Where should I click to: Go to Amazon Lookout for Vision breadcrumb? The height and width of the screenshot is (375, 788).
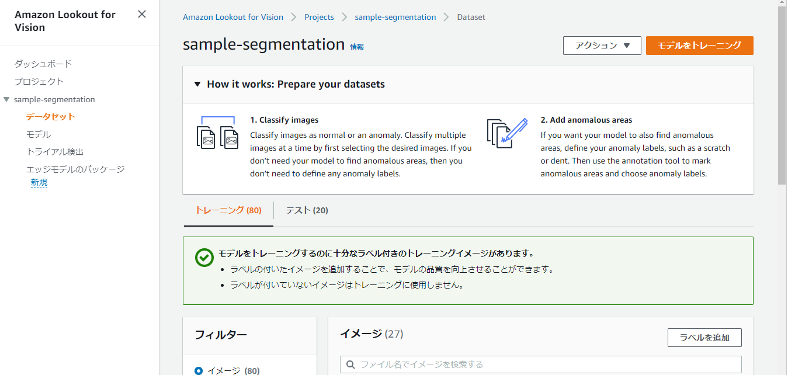[233, 17]
